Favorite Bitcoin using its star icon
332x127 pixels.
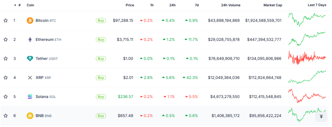coord(6,20)
